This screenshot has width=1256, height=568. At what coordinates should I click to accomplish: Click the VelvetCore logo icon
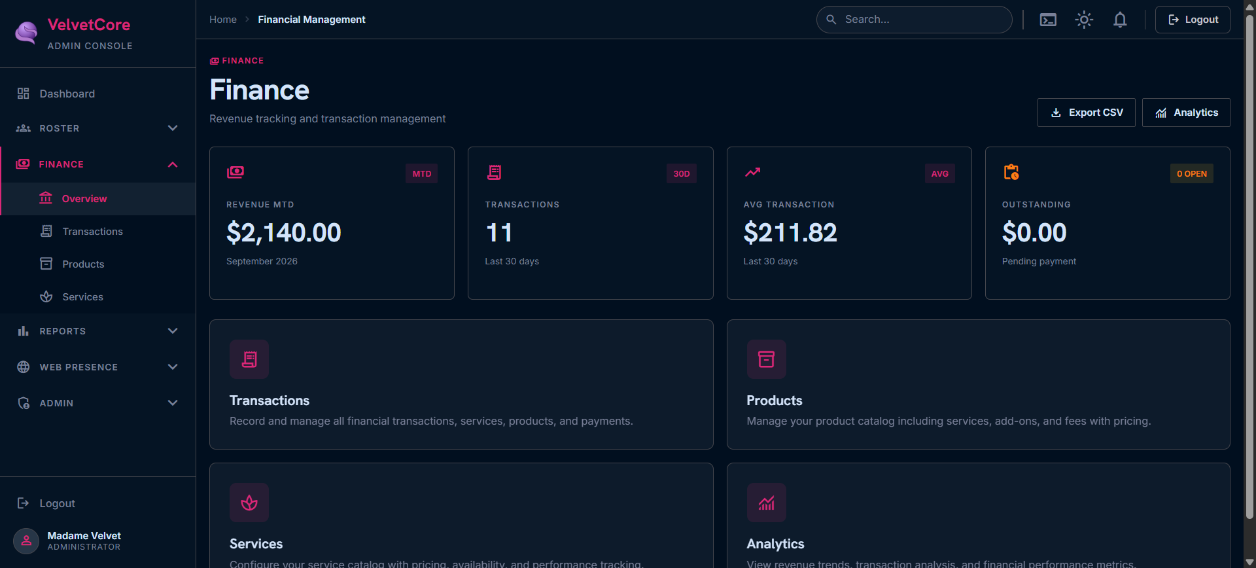26,32
